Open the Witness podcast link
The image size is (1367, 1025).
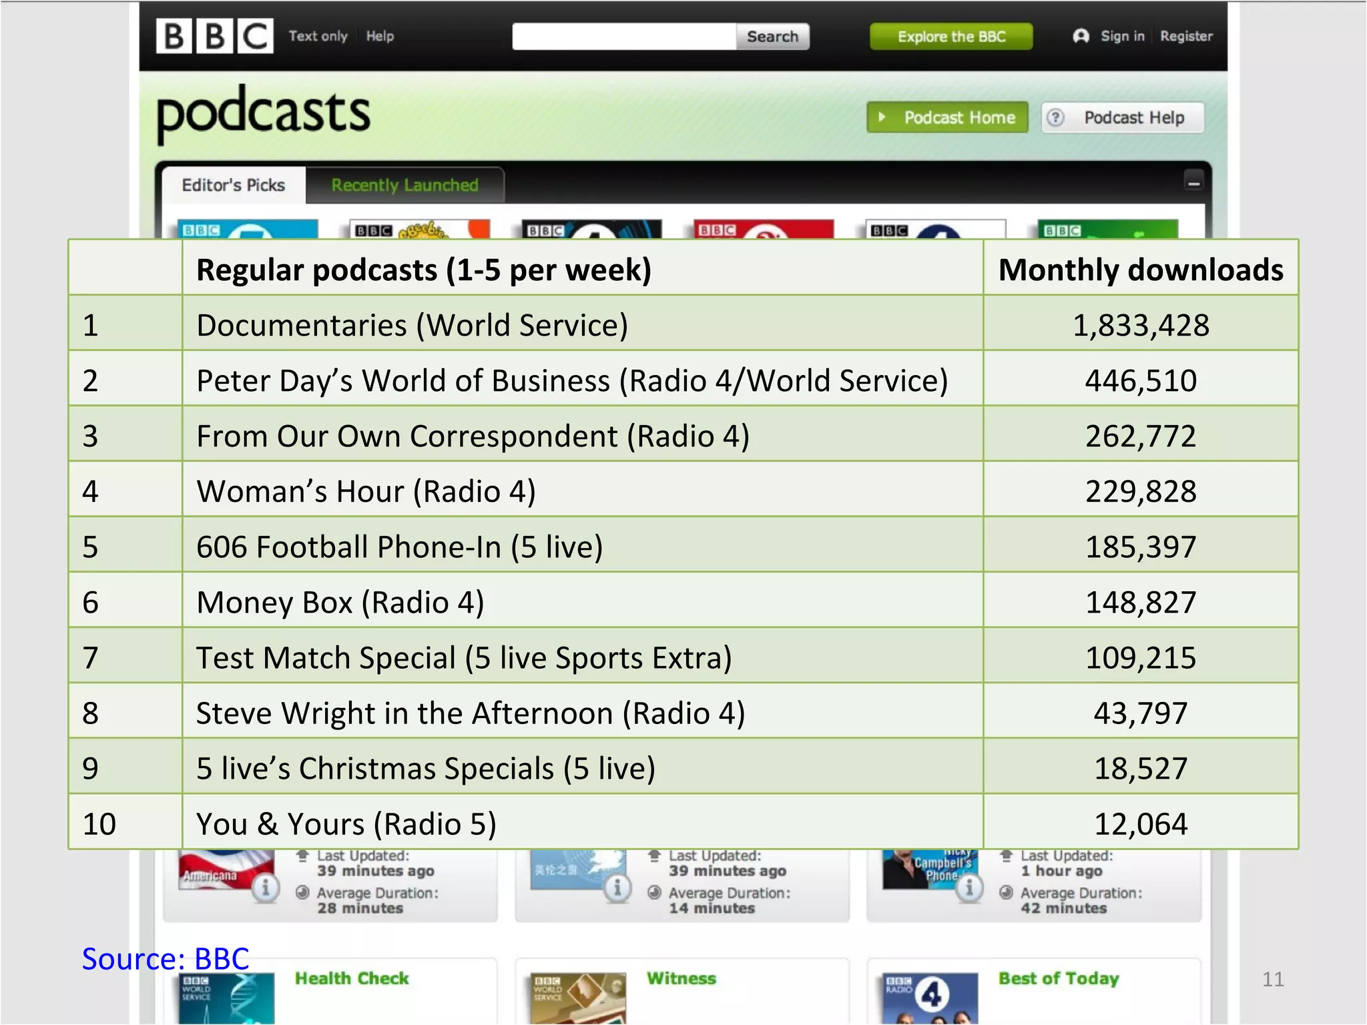tap(681, 978)
